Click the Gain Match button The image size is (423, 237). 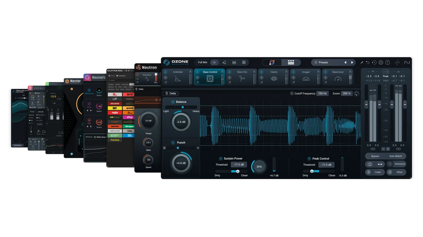(x=396, y=156)
